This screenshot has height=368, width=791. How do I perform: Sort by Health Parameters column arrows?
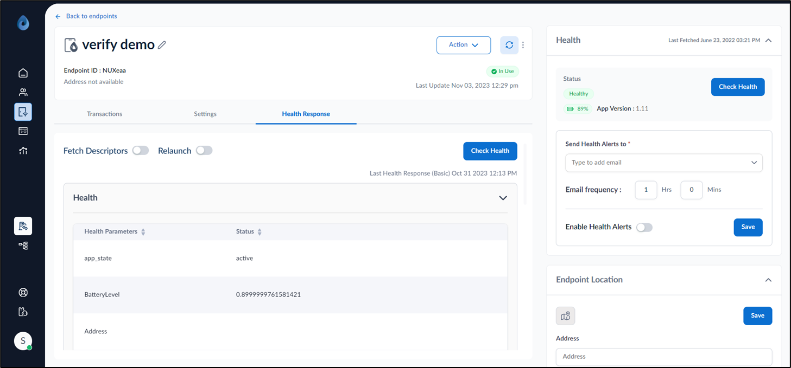pyautogui.click(x=143, y=232)
